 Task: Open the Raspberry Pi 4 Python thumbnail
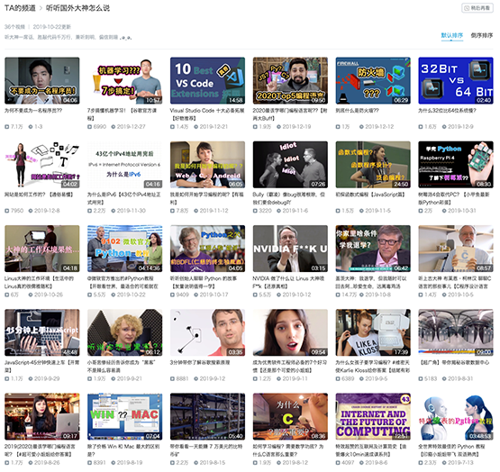pyautogui.click(x=456, y=165)
